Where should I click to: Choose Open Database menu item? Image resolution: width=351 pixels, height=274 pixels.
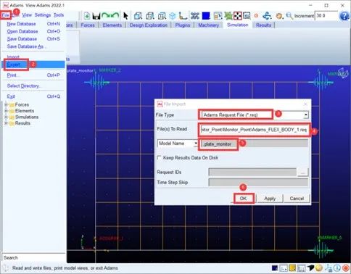33,31
